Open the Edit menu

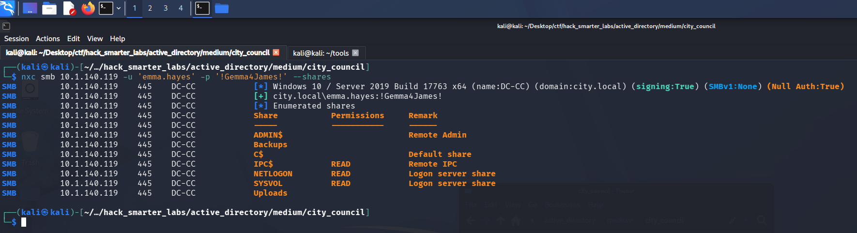point(74,39)
